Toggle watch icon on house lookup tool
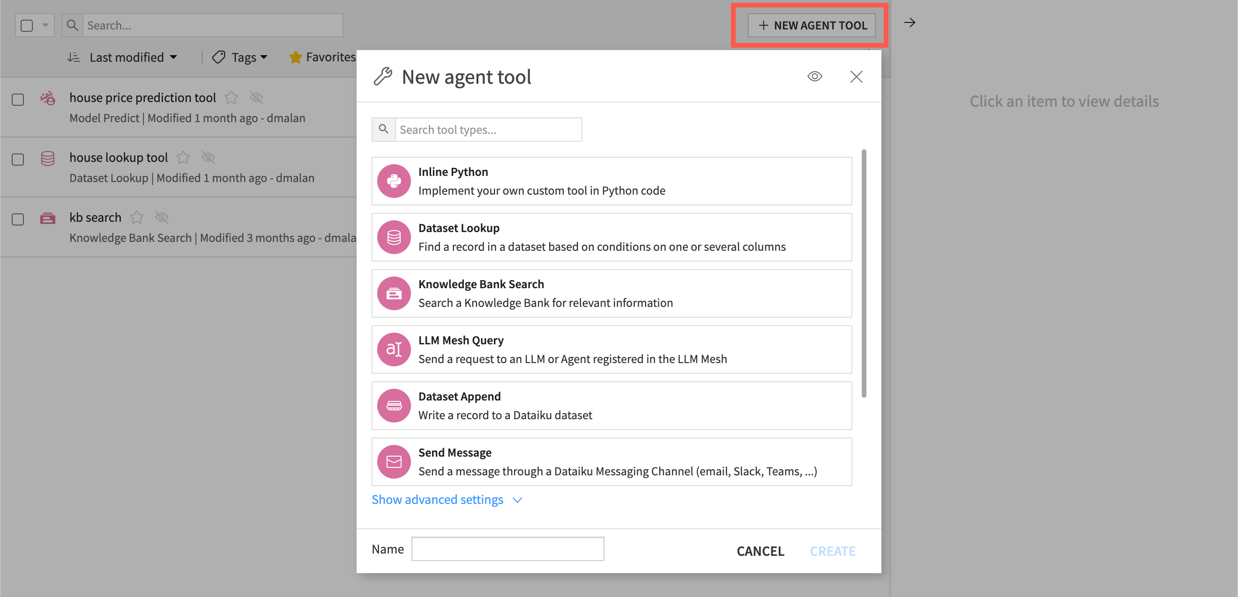The height and width of the screenshot is (597, 1238). click(x=208, y=157)
